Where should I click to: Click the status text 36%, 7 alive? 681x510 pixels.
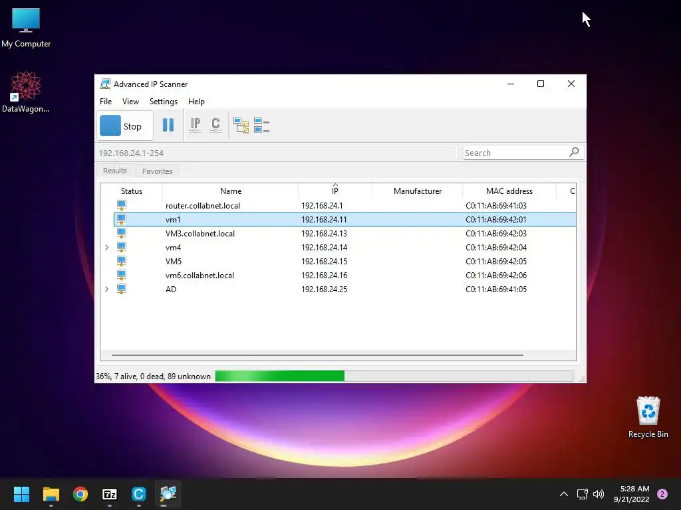point(153,376)
